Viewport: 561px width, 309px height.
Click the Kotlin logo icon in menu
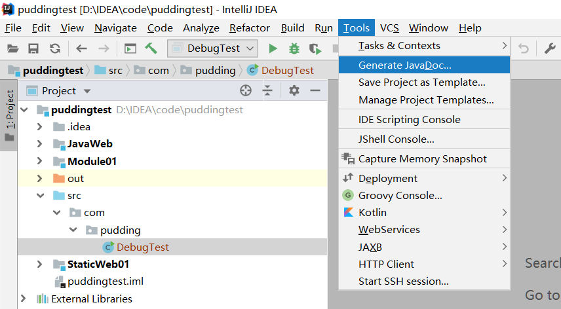(x=349, y=212)
